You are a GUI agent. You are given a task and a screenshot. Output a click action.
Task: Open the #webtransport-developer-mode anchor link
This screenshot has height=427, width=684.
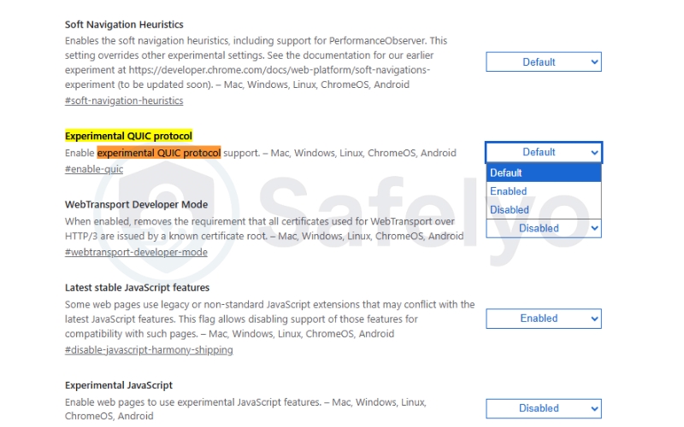(x=136, y=252)
